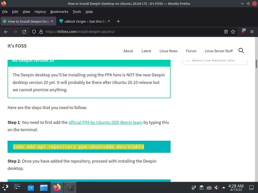Click the Step 2 paragraph text

(x=82, y=165)
